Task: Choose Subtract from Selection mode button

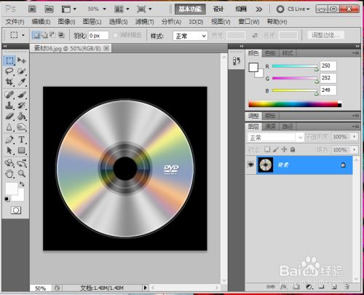Action: [x=52, y=36]
